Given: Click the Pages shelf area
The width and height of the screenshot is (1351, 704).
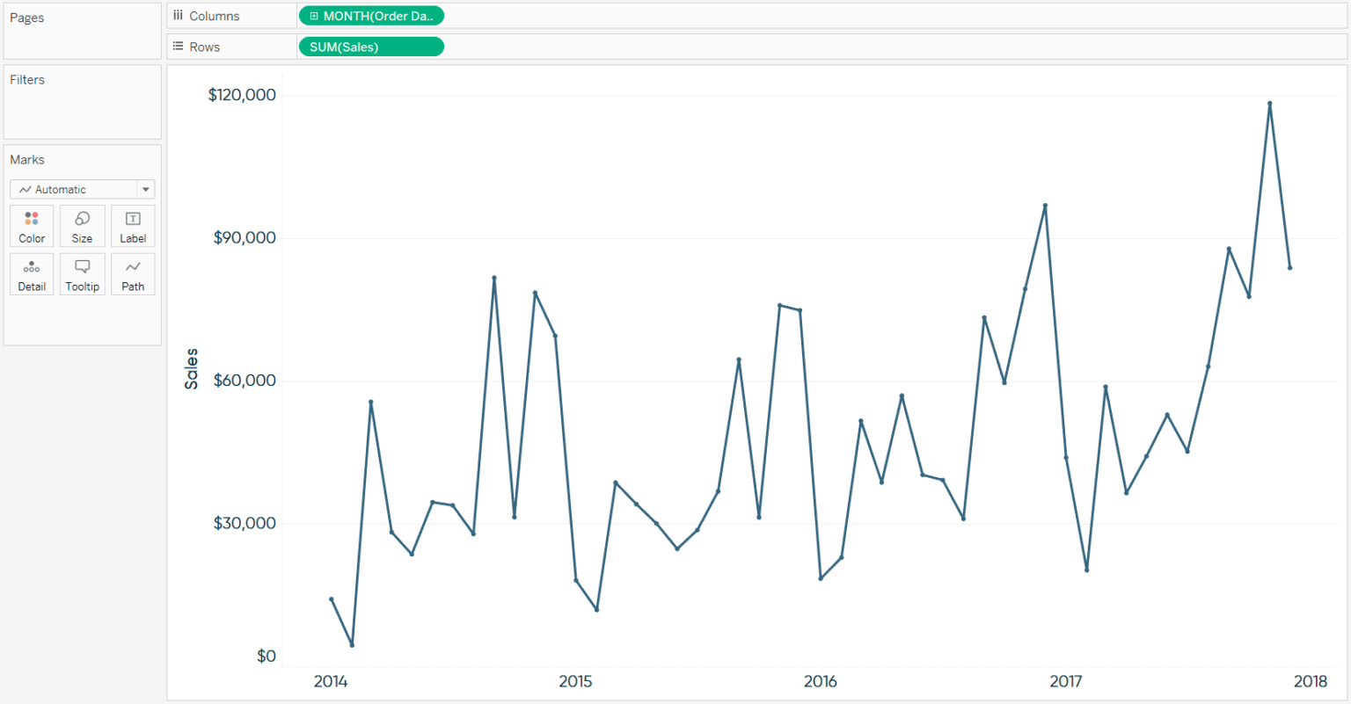Looking at the screenshot, I should tap(82, 31).
